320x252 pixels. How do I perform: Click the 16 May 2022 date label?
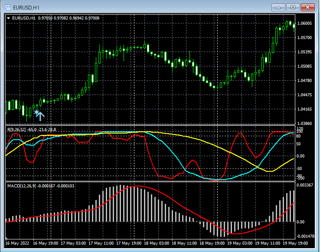[x=17, y=243]
